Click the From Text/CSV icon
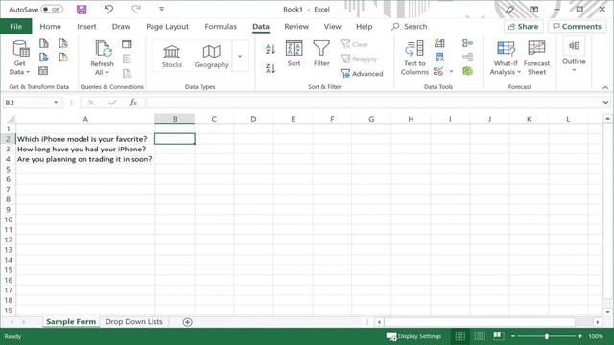The image size is (614, 345). coord(44,43)
